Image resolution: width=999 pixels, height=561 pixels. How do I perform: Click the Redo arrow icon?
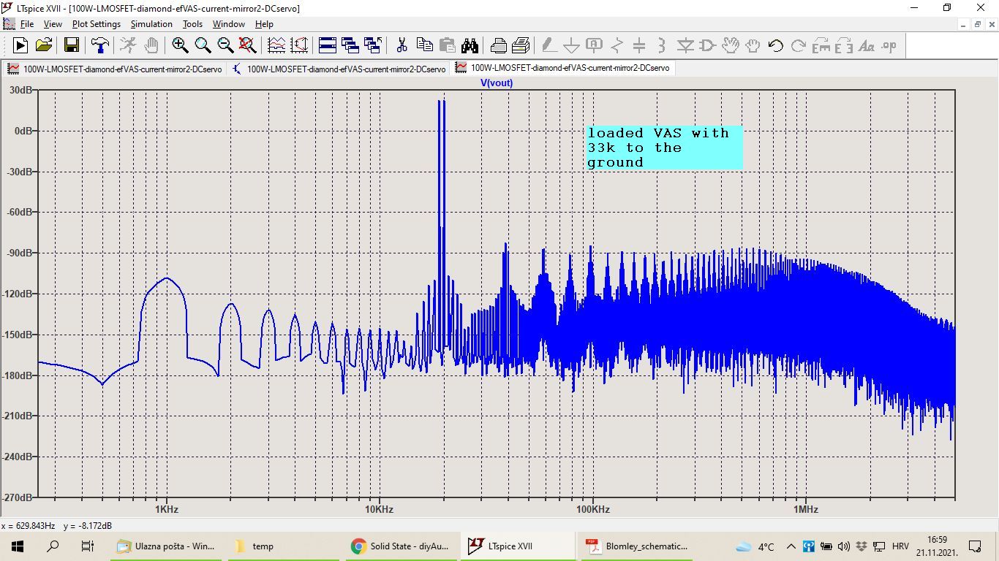click(798, 45)
